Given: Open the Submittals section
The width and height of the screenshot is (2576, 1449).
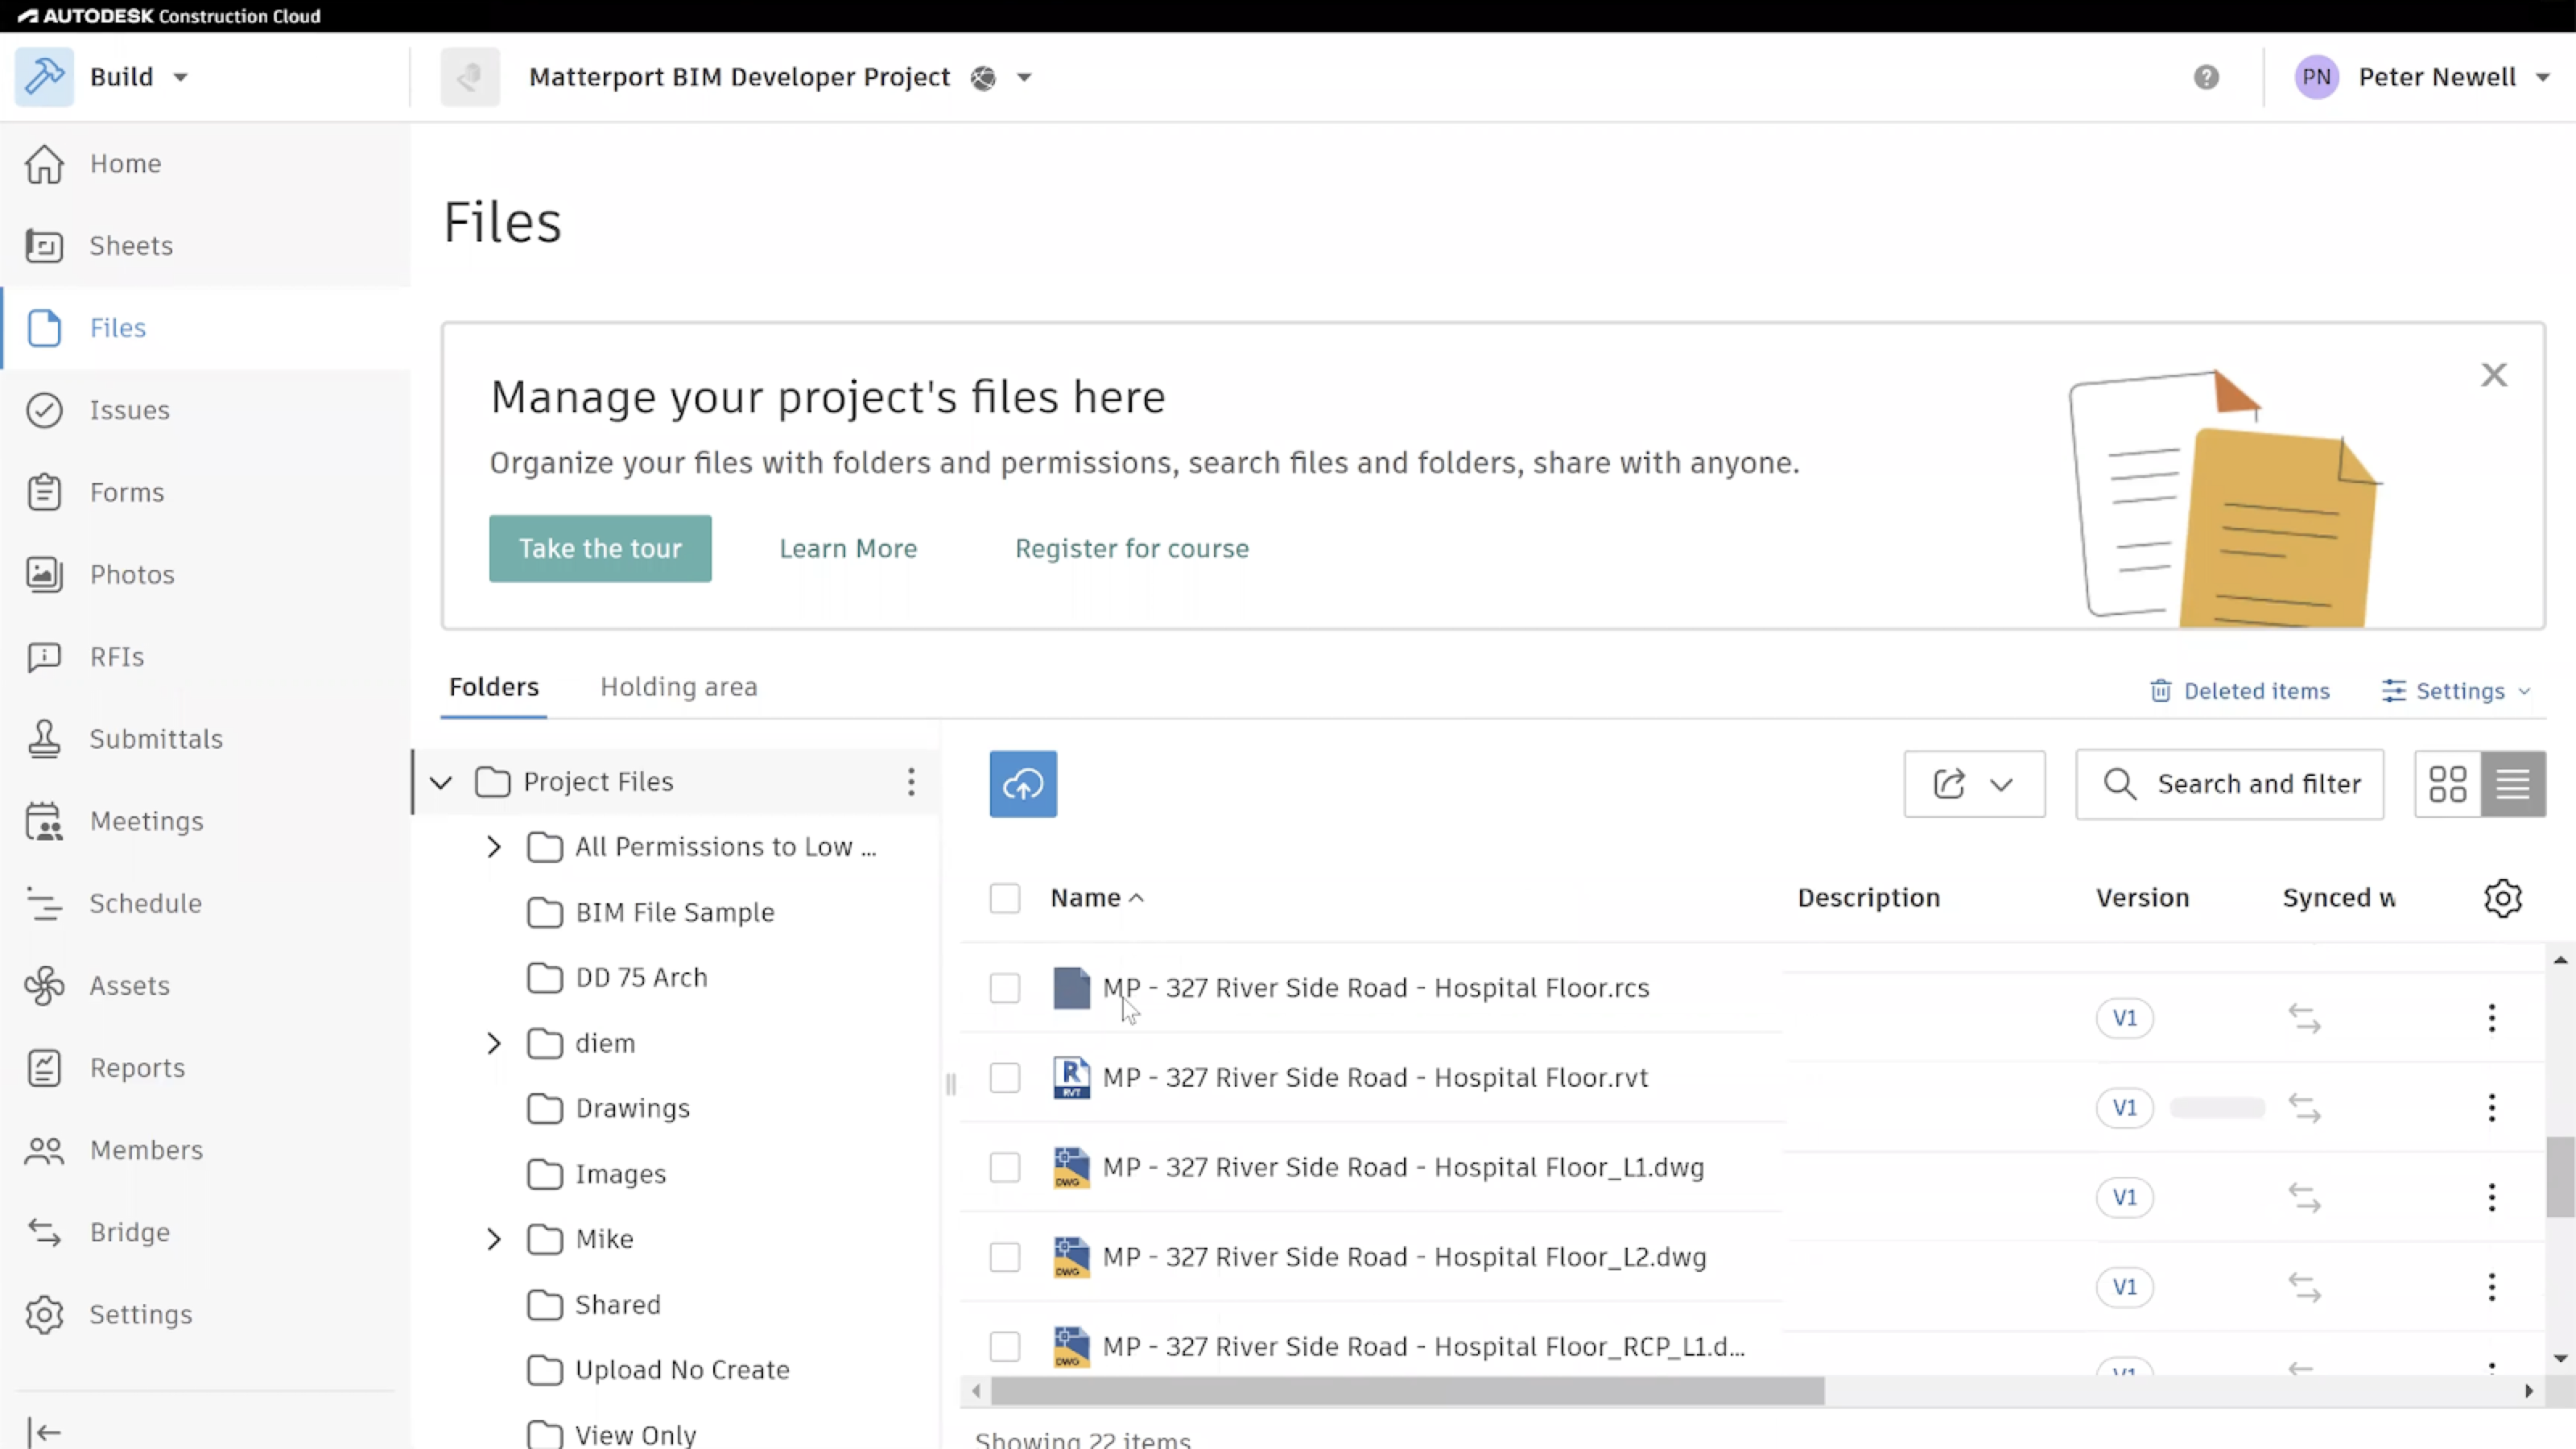Looking at the screenshot, I should [x=156, y=739].
